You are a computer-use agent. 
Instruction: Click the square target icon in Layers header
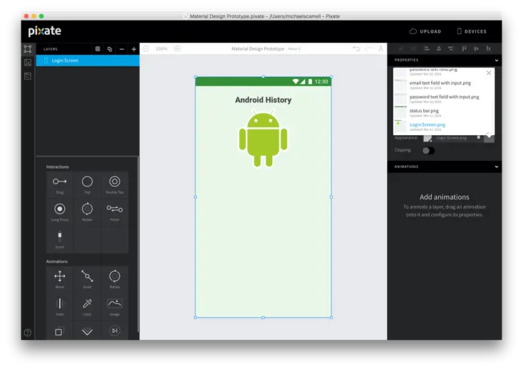coord(98,49)
